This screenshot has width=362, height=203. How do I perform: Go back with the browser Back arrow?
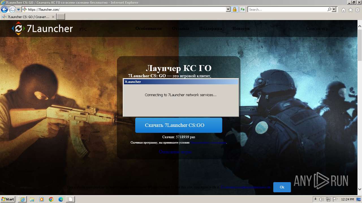point(4,9)
